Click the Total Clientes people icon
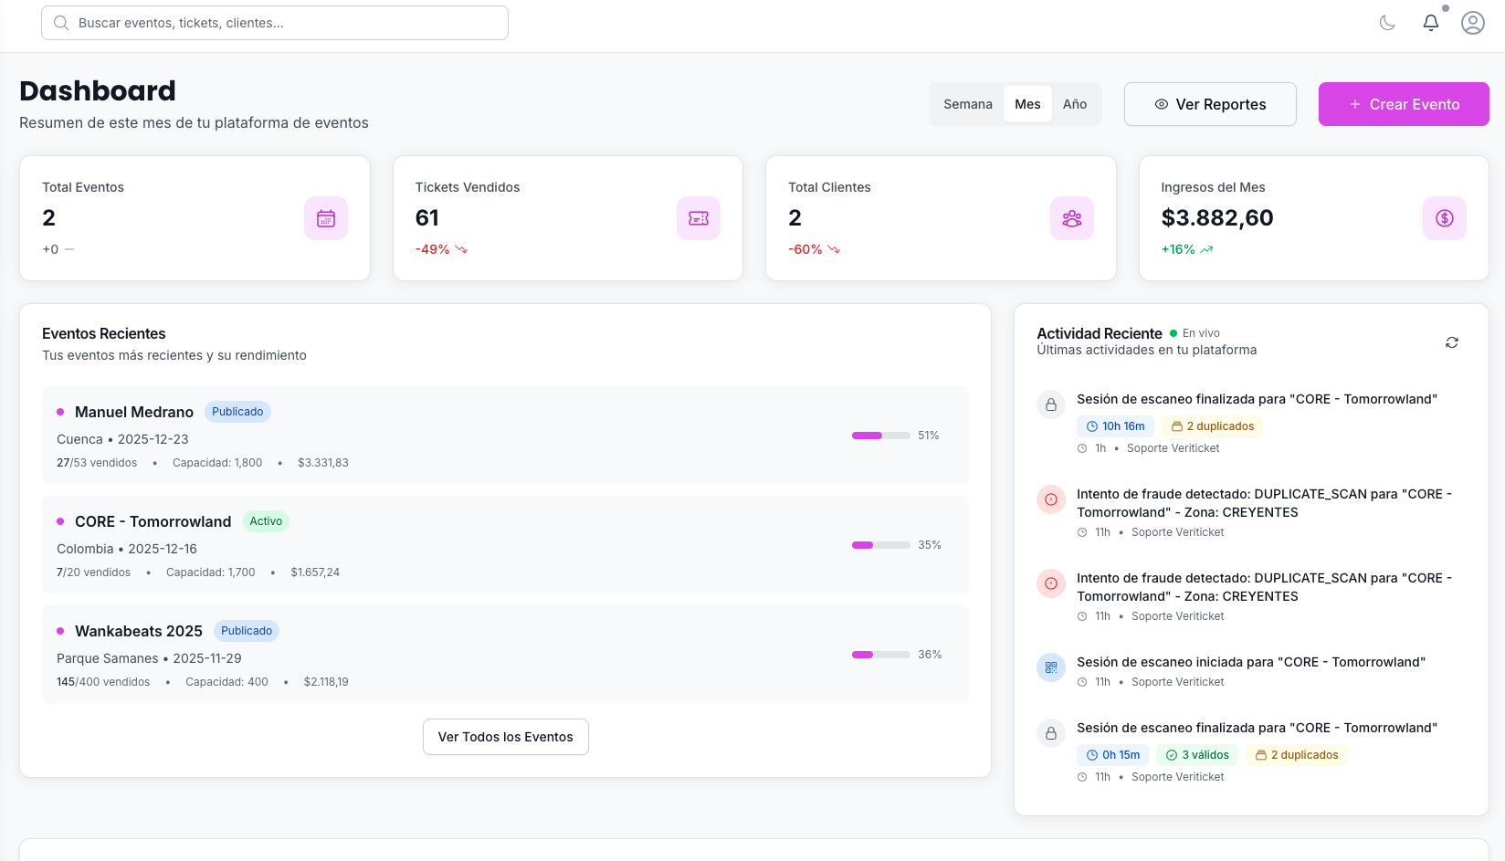1505x861 pixels. point(1071,218)
